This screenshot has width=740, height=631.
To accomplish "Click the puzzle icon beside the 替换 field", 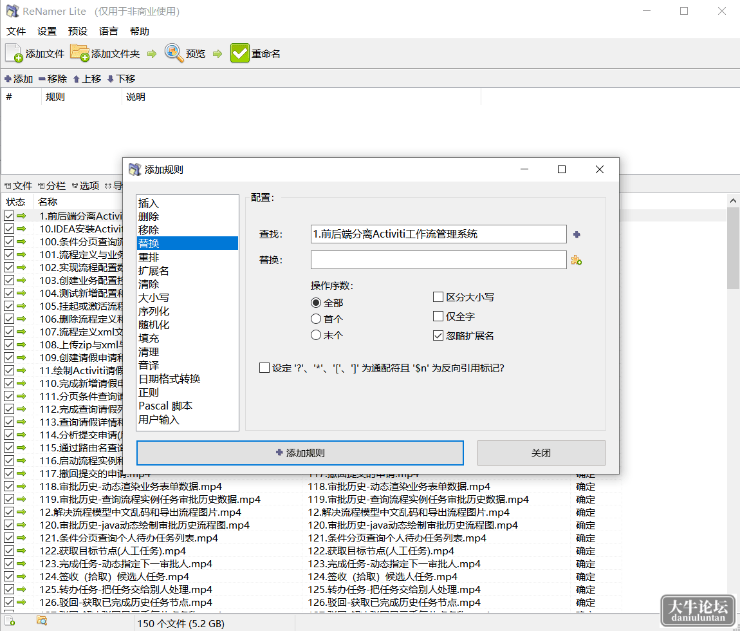I will [x=577, y=260].
